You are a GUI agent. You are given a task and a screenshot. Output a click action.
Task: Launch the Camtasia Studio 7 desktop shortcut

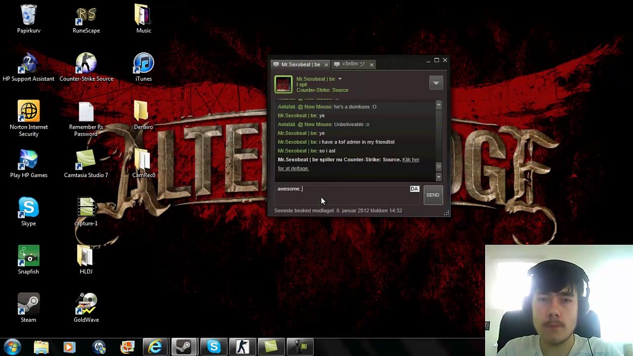(86, 164)
